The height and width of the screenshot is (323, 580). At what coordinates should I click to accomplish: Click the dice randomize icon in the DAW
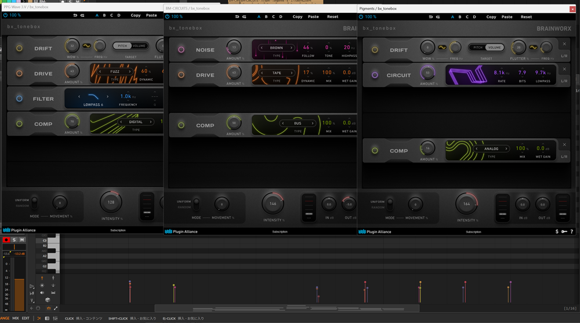point(48,300)
